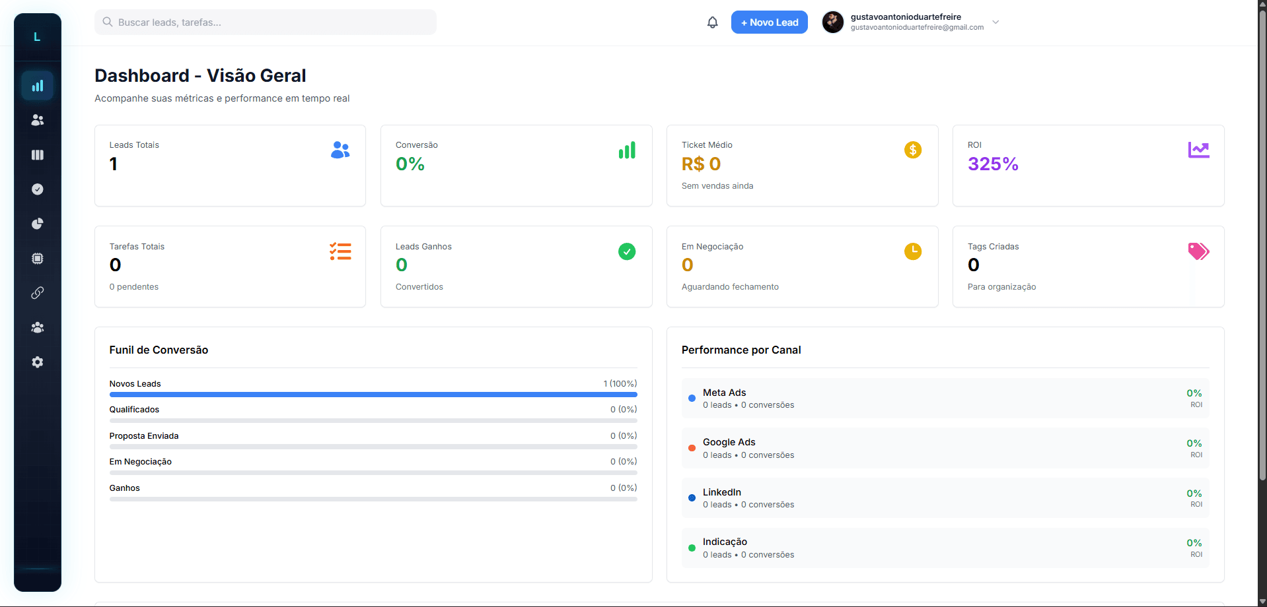1267x607 pixels.
Task: Open Settings via the gear icon
Action: (37, 362)
